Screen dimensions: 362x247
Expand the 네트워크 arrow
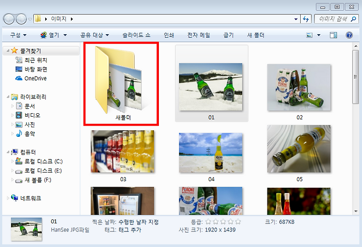click(8, 198)
